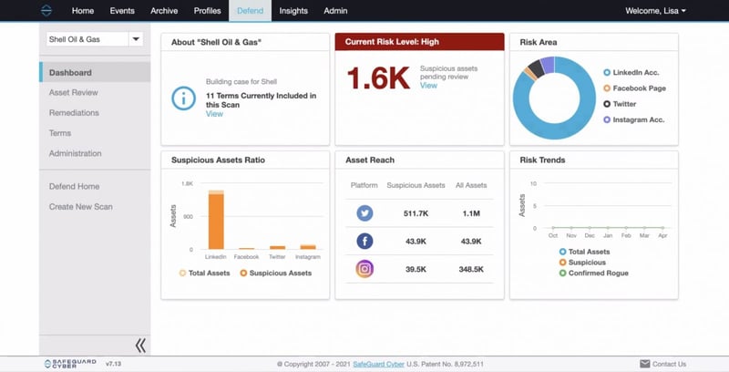Open the Insights tab in top navigation
The width and height of the screenshot is (729, 372).
(293, 11)
